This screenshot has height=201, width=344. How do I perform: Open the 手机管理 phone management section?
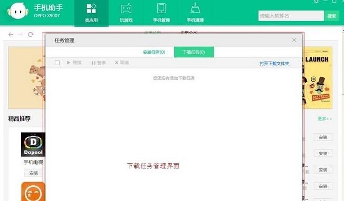(161, 13)
